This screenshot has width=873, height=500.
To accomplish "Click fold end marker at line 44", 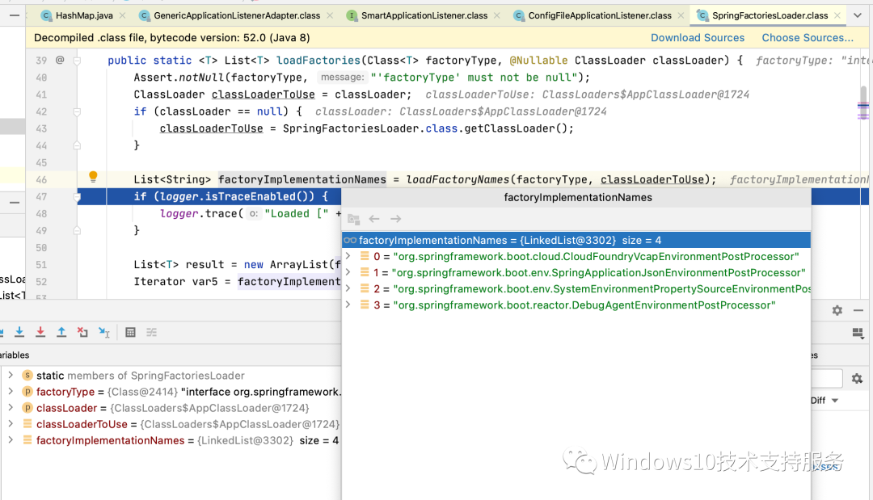I will 78,145.
